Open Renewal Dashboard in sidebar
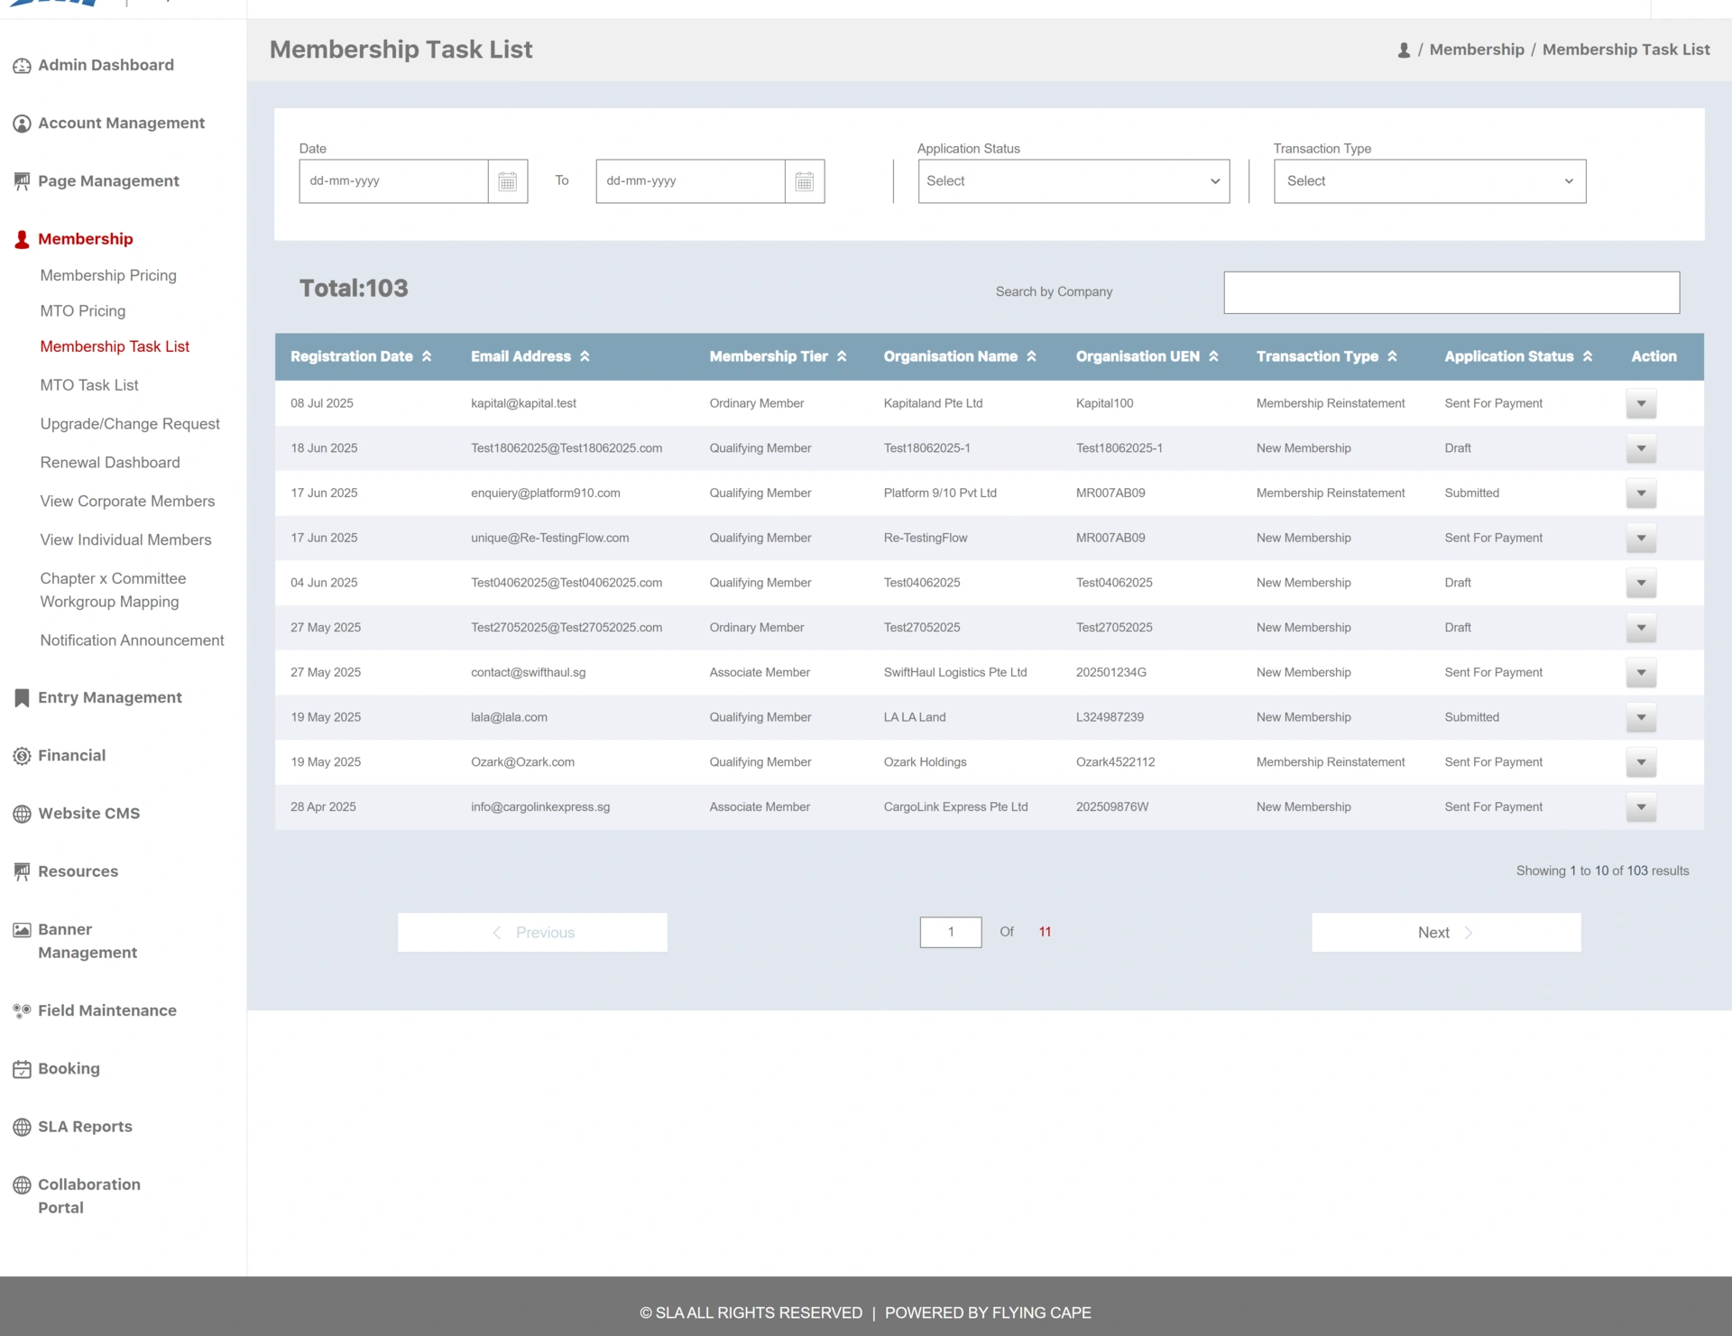This screenshot has height=1336, width=1732. (x=110, y=463)
